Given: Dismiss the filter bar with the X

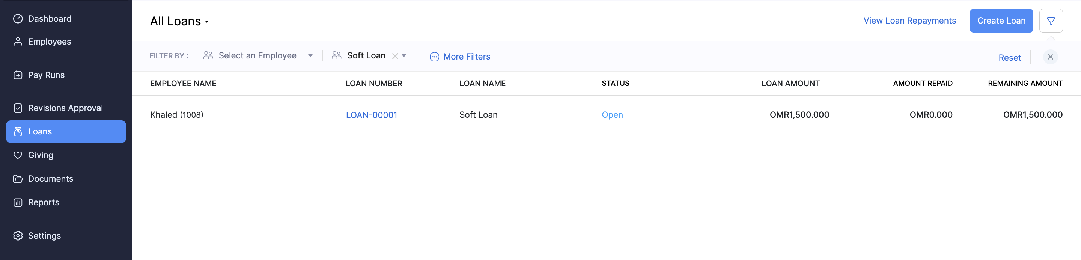Looking at the screenshot, I should 1050,57.
